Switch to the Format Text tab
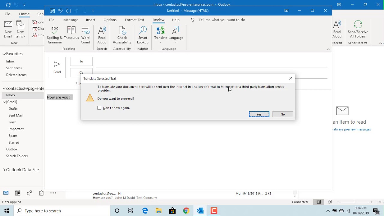The image size is (384, 216). click(134, 20)
